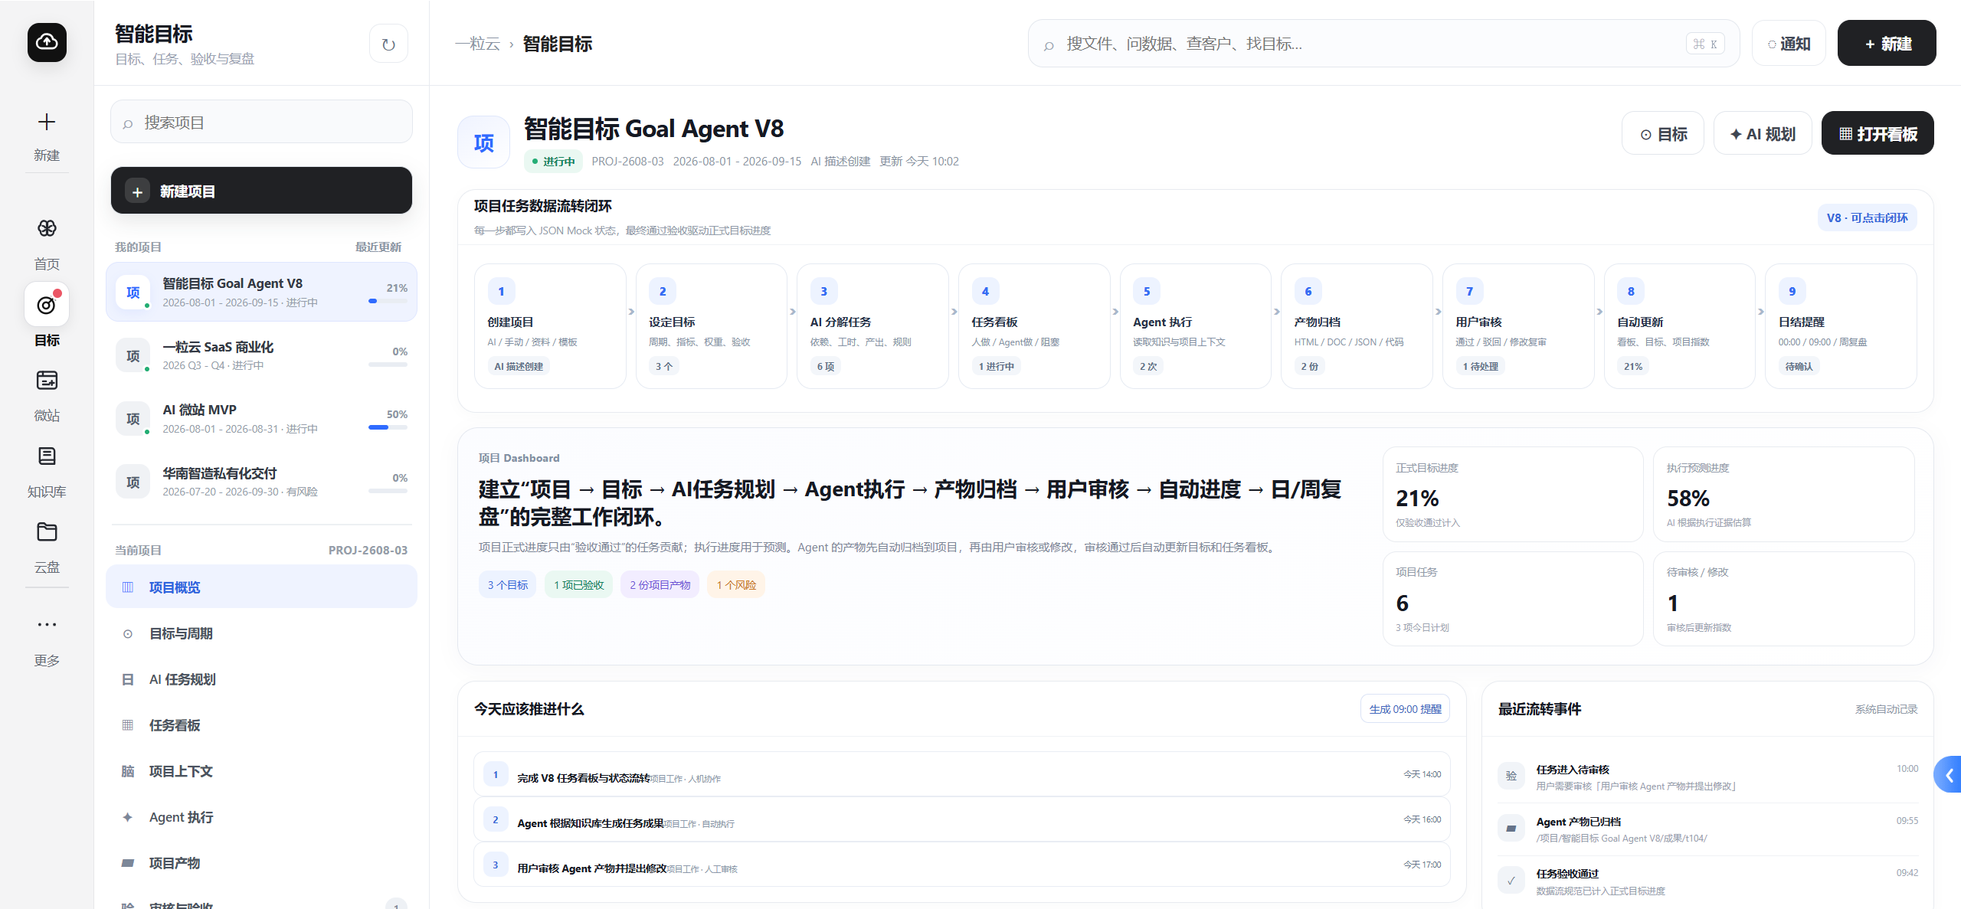Image resolution: width=1961 pixels, height=909 pixels.
Task: Click the 打开看板 button
Action: point(1878,133)
